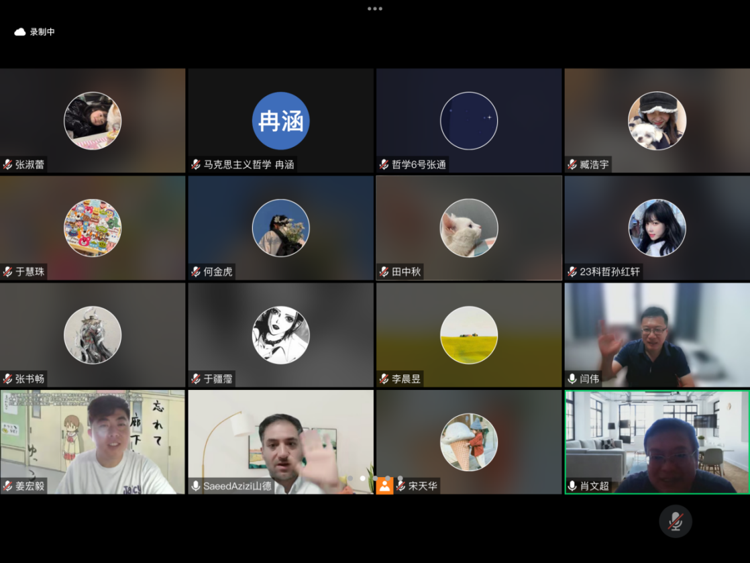Screen dimensions: 750x563
Task: Select the white cat avatar of 田中秋
Action: [469, 228]
